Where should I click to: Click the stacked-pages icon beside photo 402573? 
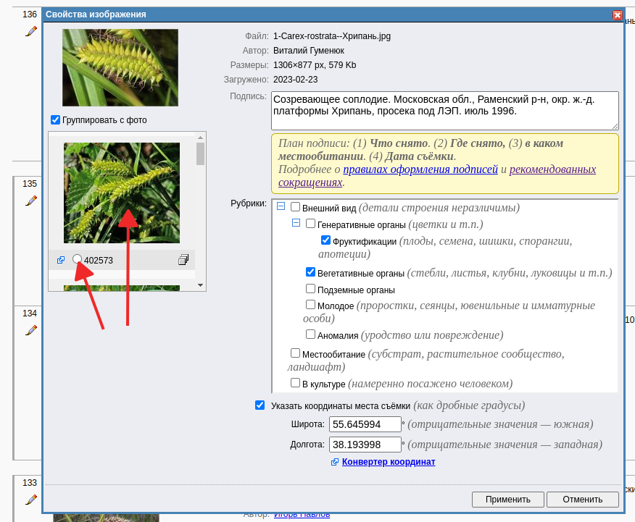pos(183,260)
